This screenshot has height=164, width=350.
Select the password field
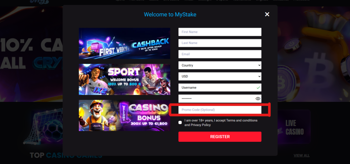tap(220, 99)
